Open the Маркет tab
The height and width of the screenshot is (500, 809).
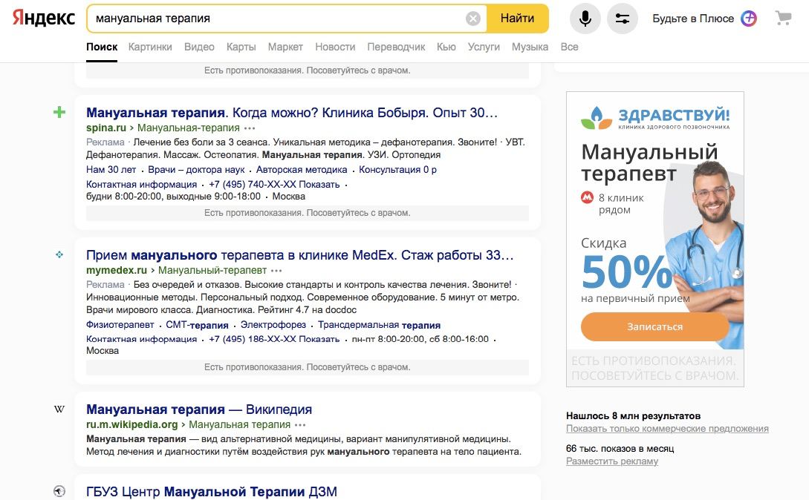coord(285,47)
